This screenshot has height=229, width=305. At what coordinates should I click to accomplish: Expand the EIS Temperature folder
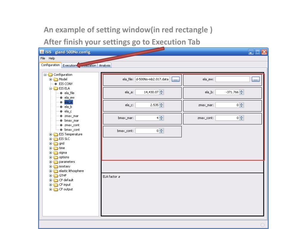point(51,134)
